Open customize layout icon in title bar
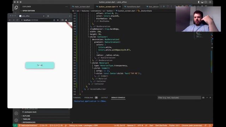This screenshot has height=127, width=226. tap(210, 2)
